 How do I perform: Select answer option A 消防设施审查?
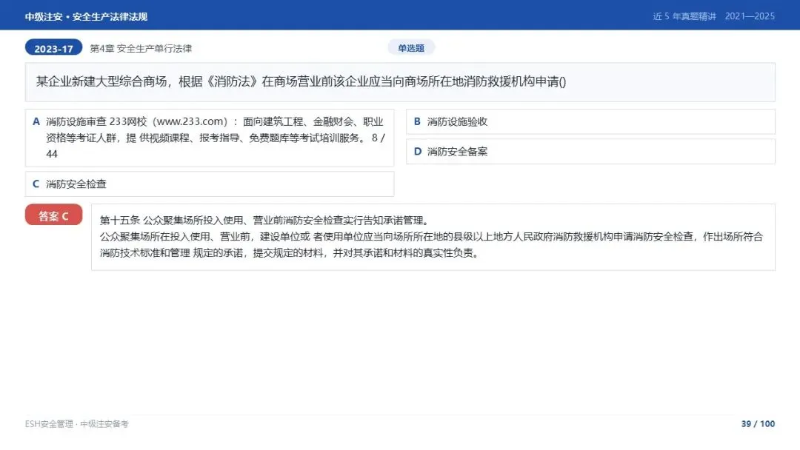point(210,138)
